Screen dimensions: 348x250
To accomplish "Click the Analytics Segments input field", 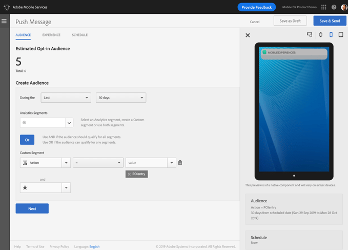I will [43, 123].
